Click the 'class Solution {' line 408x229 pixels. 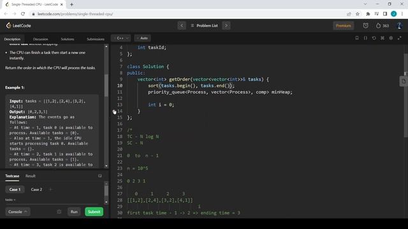point(148,67)
